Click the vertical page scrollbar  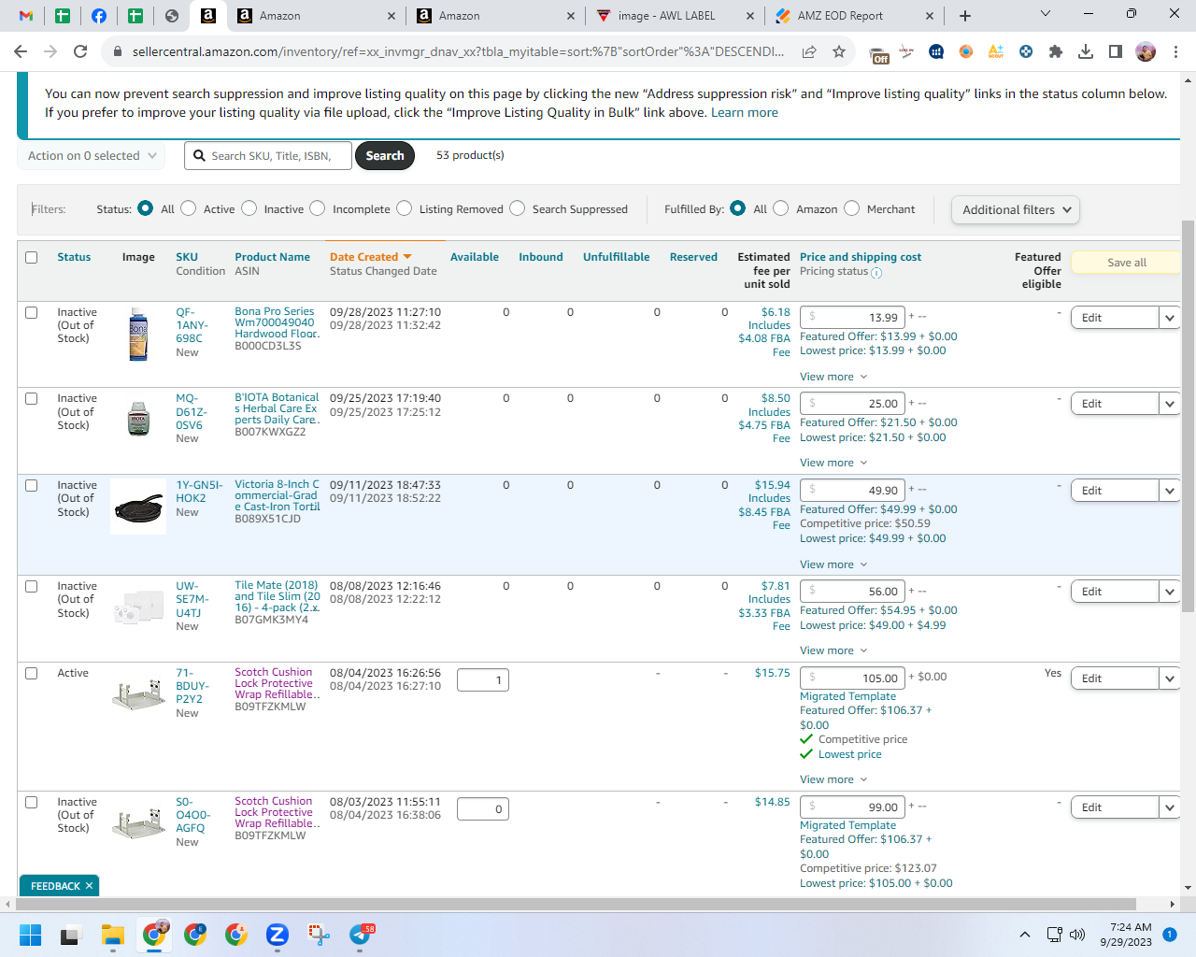click(x=1188, y=416)
